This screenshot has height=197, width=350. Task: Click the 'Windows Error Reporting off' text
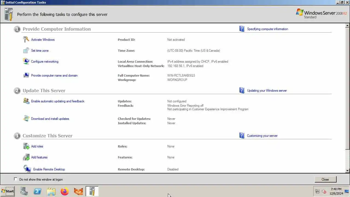(185, 106)
